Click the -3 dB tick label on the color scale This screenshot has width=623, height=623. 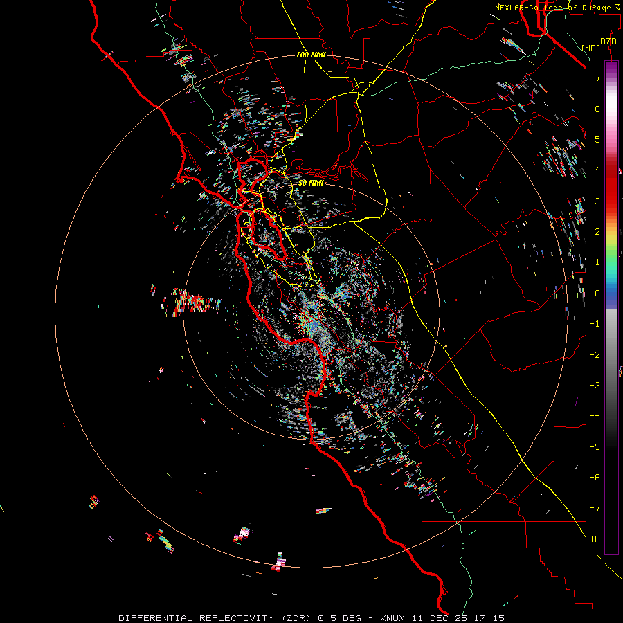tap(595, 386)
